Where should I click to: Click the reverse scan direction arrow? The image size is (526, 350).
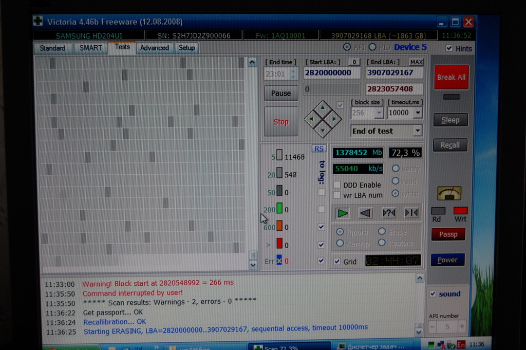pyautogui.click(x=365, y=213)
